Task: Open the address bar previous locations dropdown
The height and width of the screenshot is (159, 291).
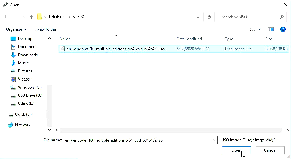Action: 199,17
